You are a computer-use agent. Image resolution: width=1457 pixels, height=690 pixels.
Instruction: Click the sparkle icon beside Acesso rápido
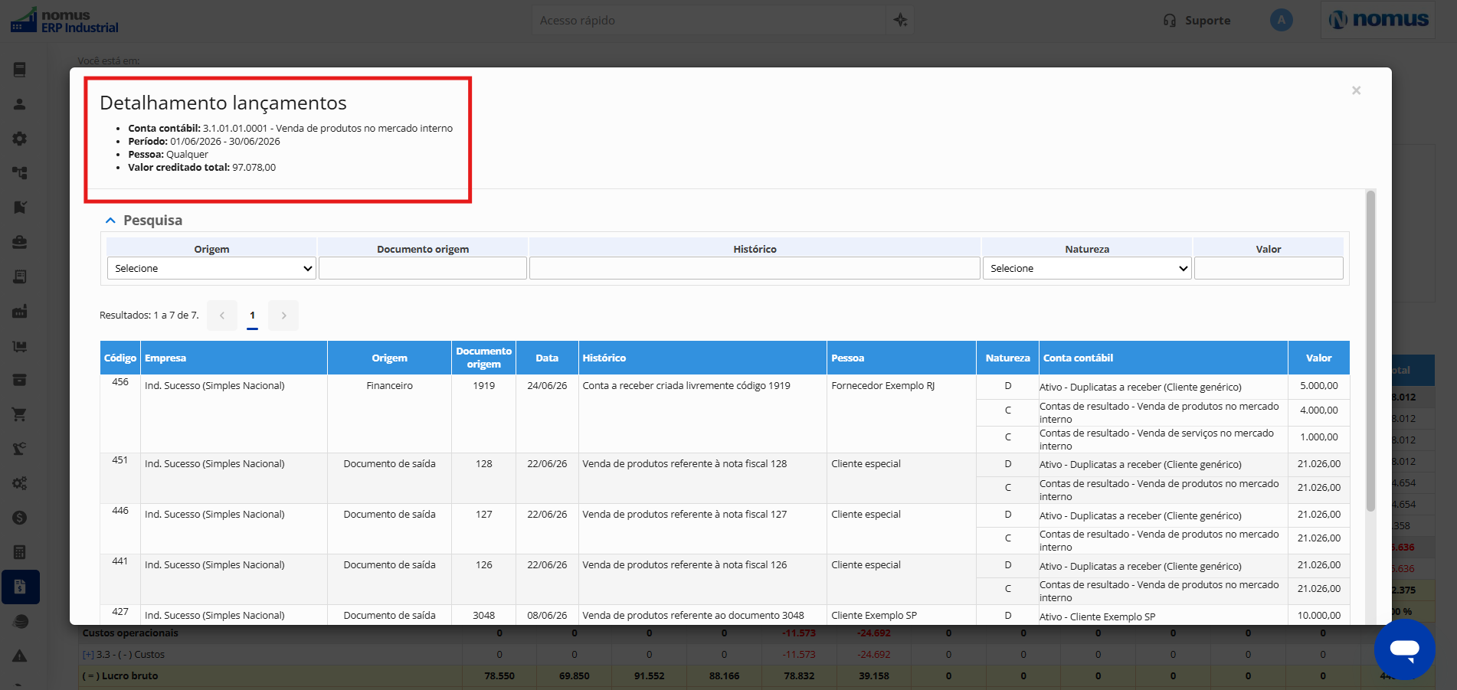click(x=900, y=20)
